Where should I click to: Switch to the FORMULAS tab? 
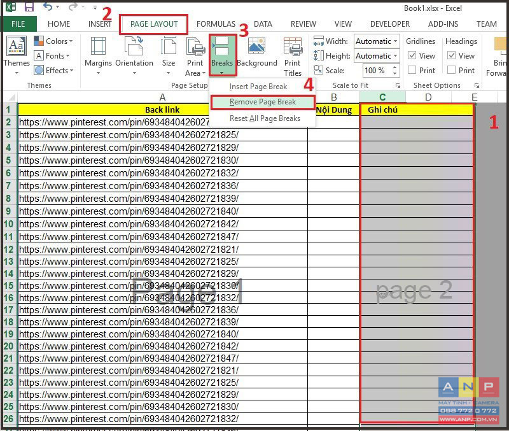click(x=216, y=24)
